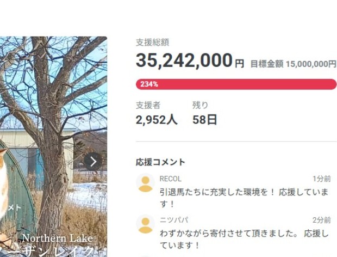Click ニツパパ's user avatar icon
The width and height of the screenshot is (337, 257).
coord(145,224)
